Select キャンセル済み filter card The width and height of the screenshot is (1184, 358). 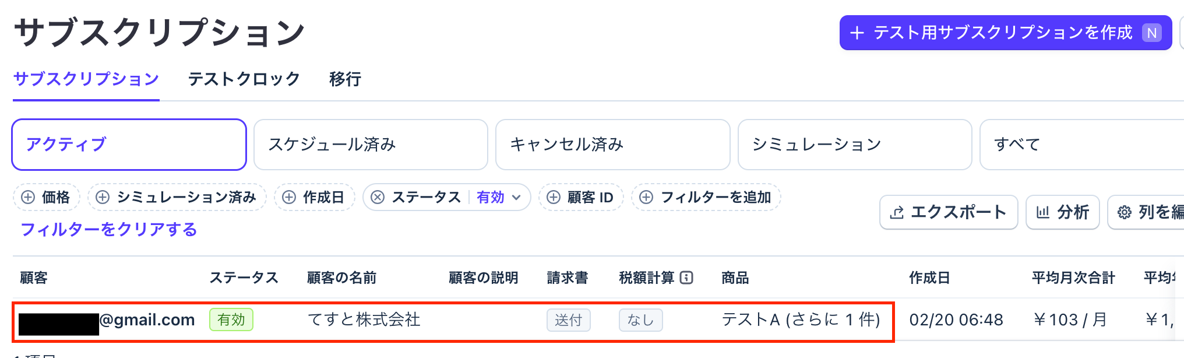coord(612,145)
